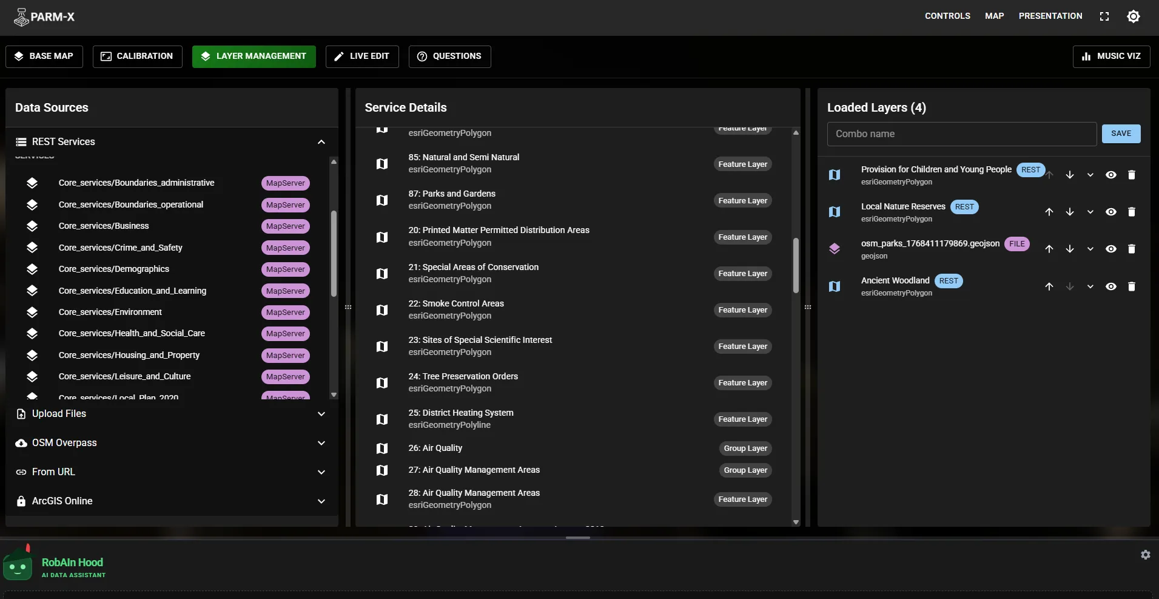The image size is (1159, 599).
Task: Switch to the Calibration tab
Action: tap(138, 56)
